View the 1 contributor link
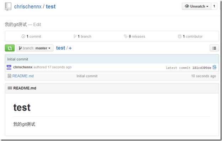222x141 pixels. click(x=190, y=36)
